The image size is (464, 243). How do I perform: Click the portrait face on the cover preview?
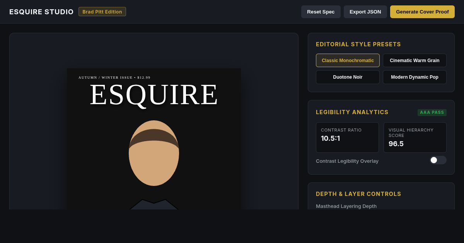coord(154,153)
